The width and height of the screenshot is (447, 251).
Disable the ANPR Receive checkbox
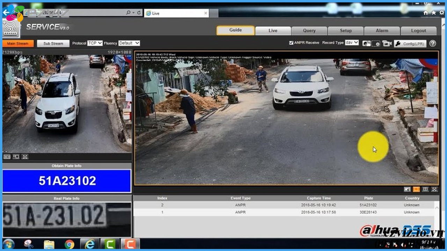pyautogui.click(x=291, y=42)
